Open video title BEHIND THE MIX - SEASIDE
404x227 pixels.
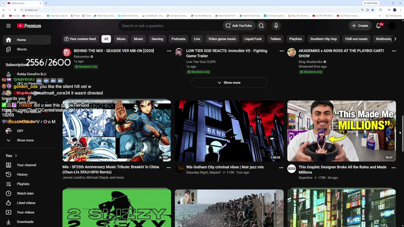[x=114, y=51]
